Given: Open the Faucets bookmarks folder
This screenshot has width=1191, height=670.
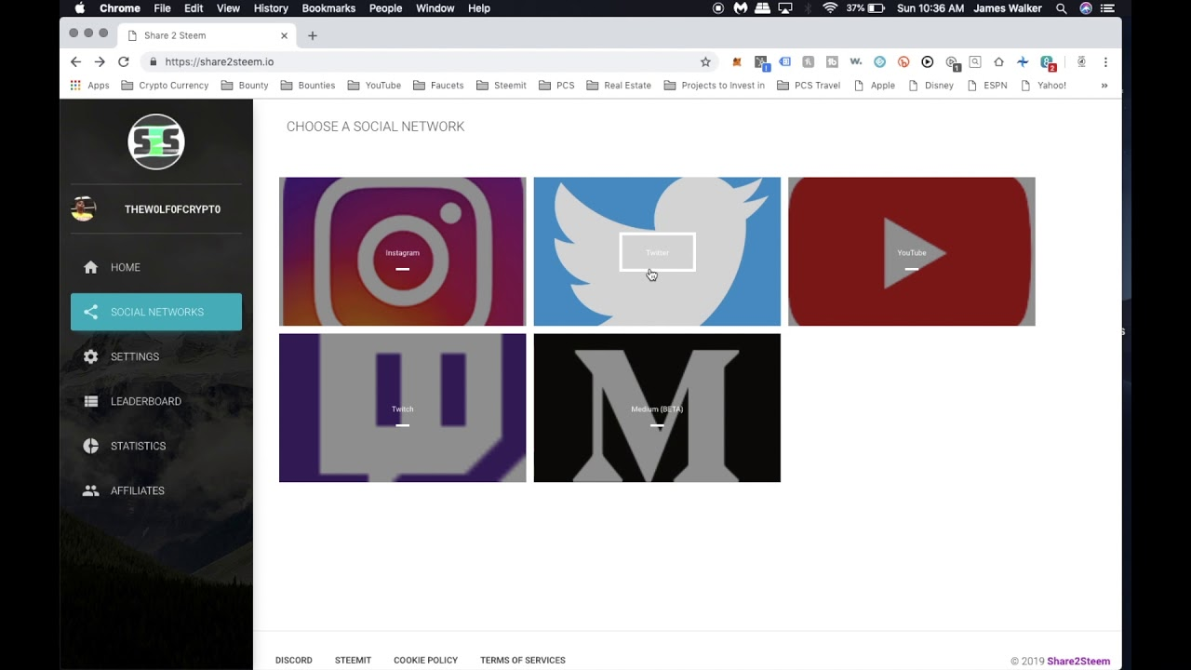Looking at the screenshot, I should click(x=438, y=86).
